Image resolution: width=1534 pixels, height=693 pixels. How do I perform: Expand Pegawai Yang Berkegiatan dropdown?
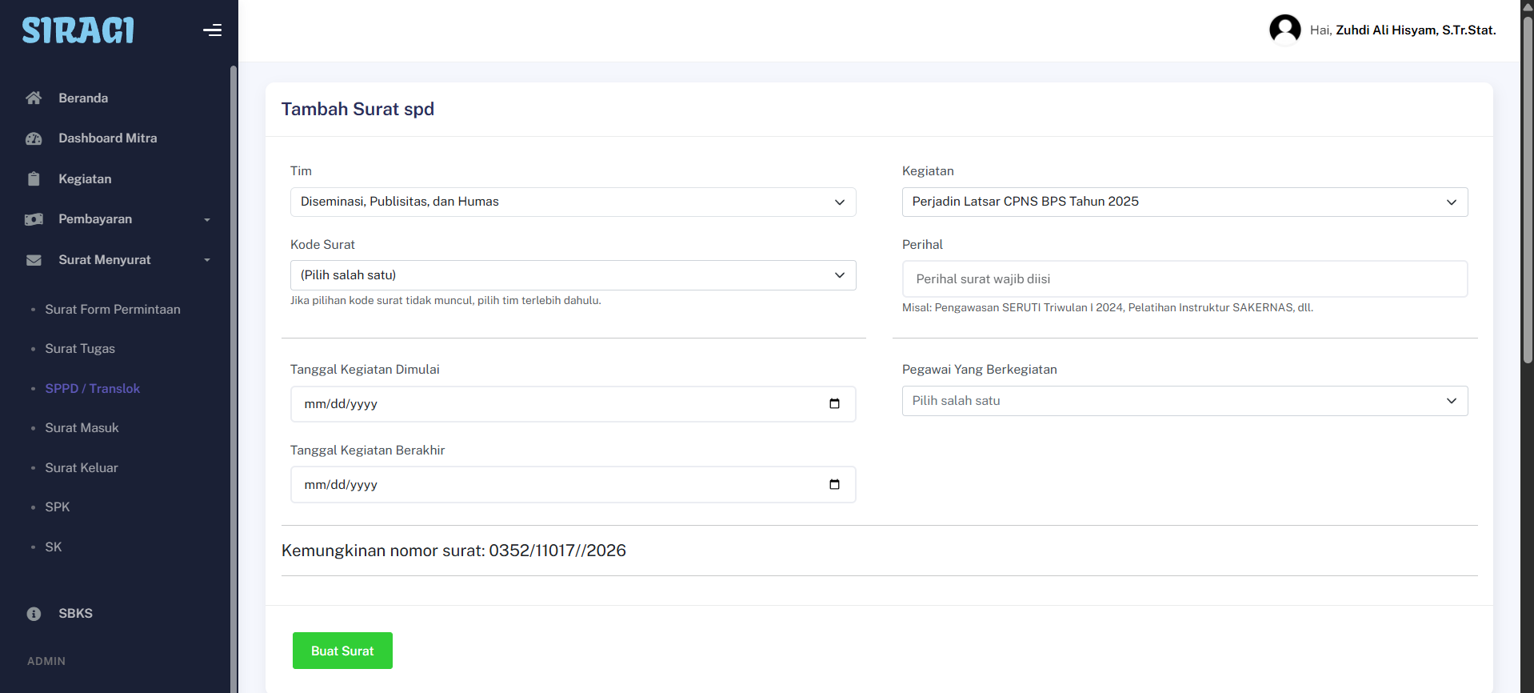[x=1184, y=401]
